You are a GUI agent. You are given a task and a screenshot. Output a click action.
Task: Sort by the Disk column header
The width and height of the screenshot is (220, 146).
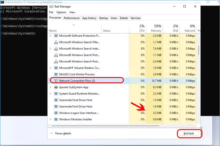click(171, 28)
